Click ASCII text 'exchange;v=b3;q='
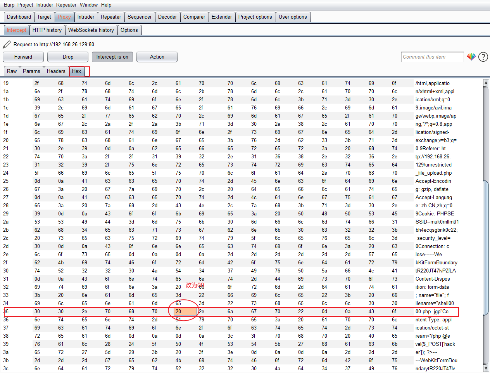Screen dimensions: 490x373 coord(436,140)
